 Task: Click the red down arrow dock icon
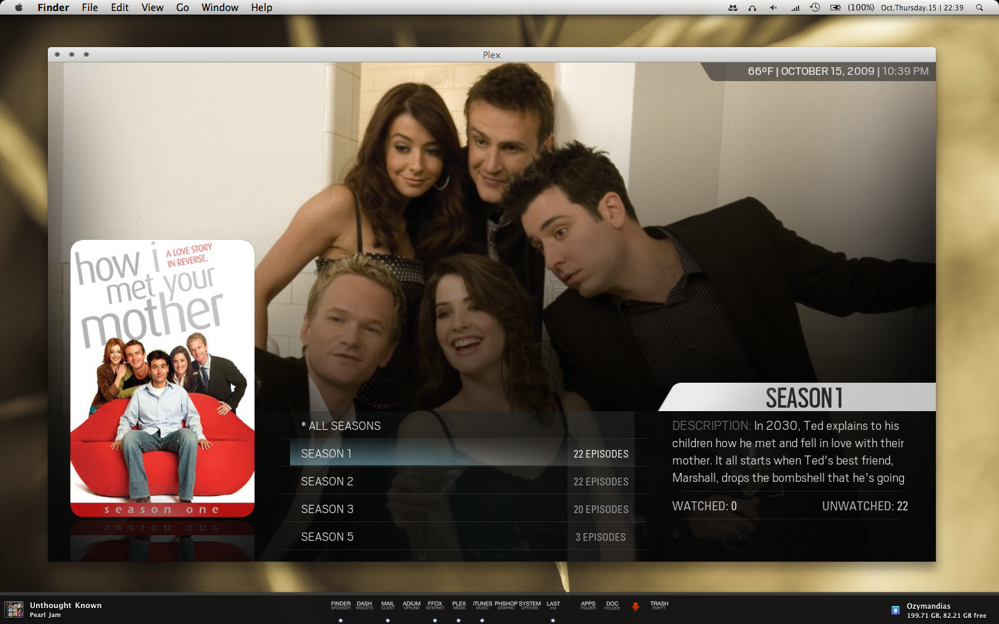pyautogui.click(x=635, y=607)
